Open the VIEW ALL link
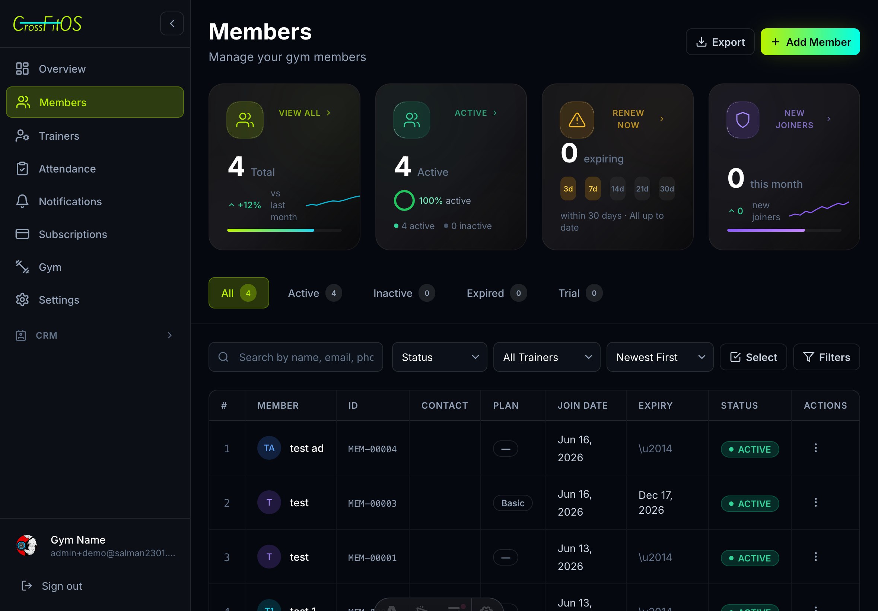 tap(305, 113)
